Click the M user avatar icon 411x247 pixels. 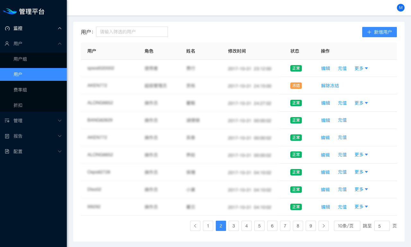pyautogui.click(x=400, y=8)
